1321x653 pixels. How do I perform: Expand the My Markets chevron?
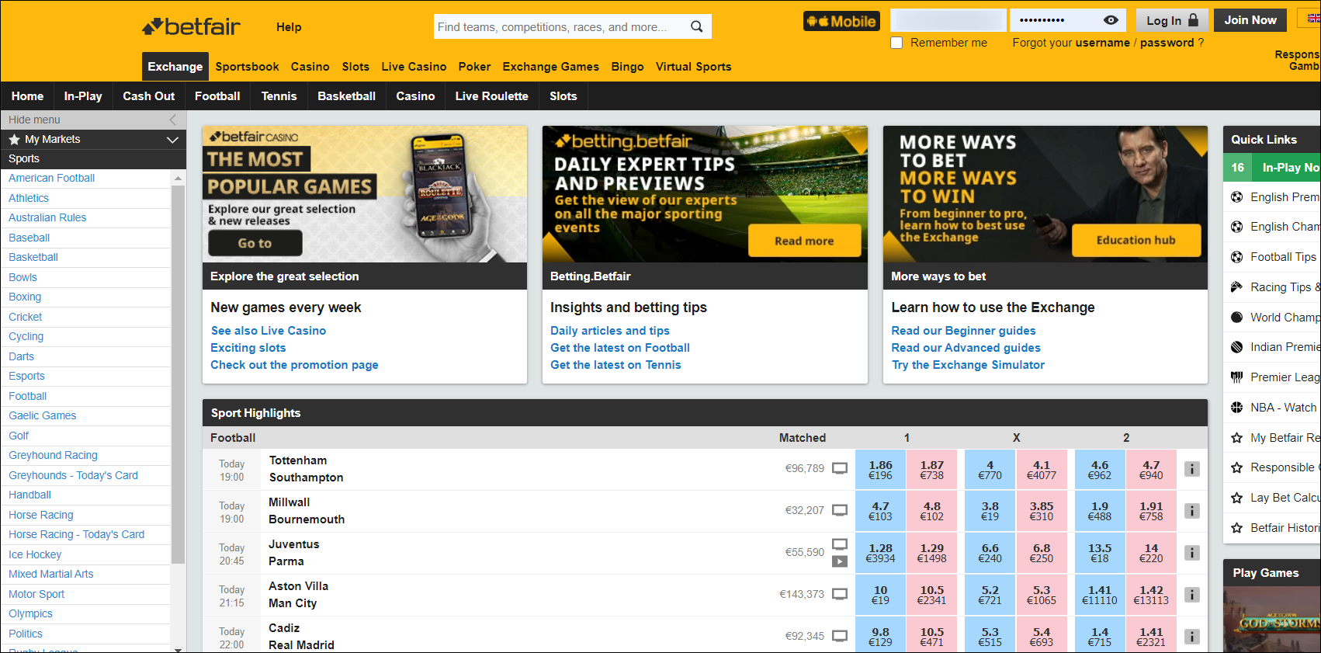(x=172, y=140)
